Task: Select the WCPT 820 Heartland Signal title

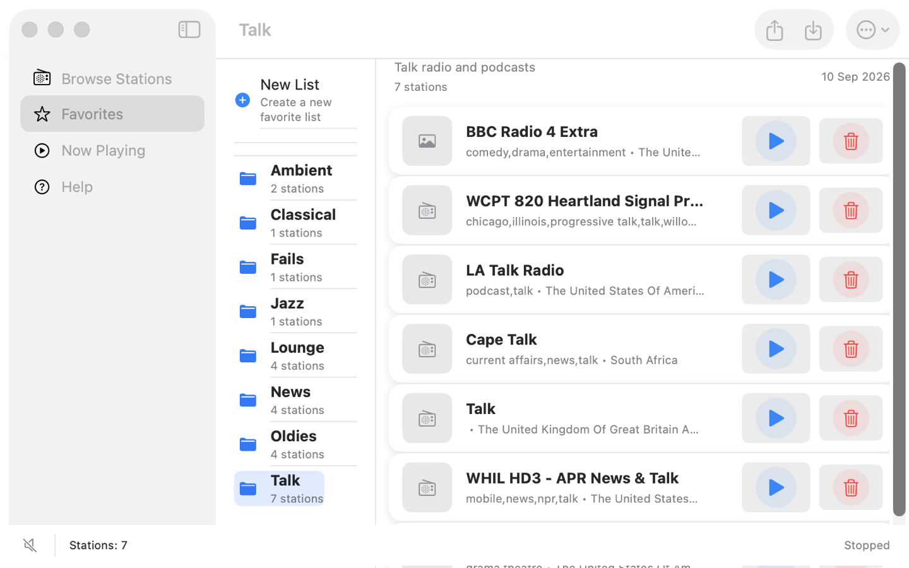Action: click(x=585, y=201)
